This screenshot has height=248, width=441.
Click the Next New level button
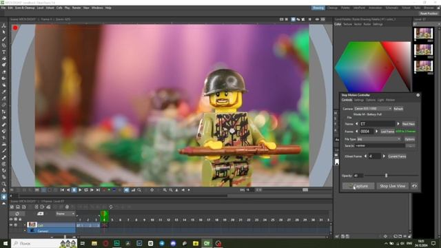[409, 124]
